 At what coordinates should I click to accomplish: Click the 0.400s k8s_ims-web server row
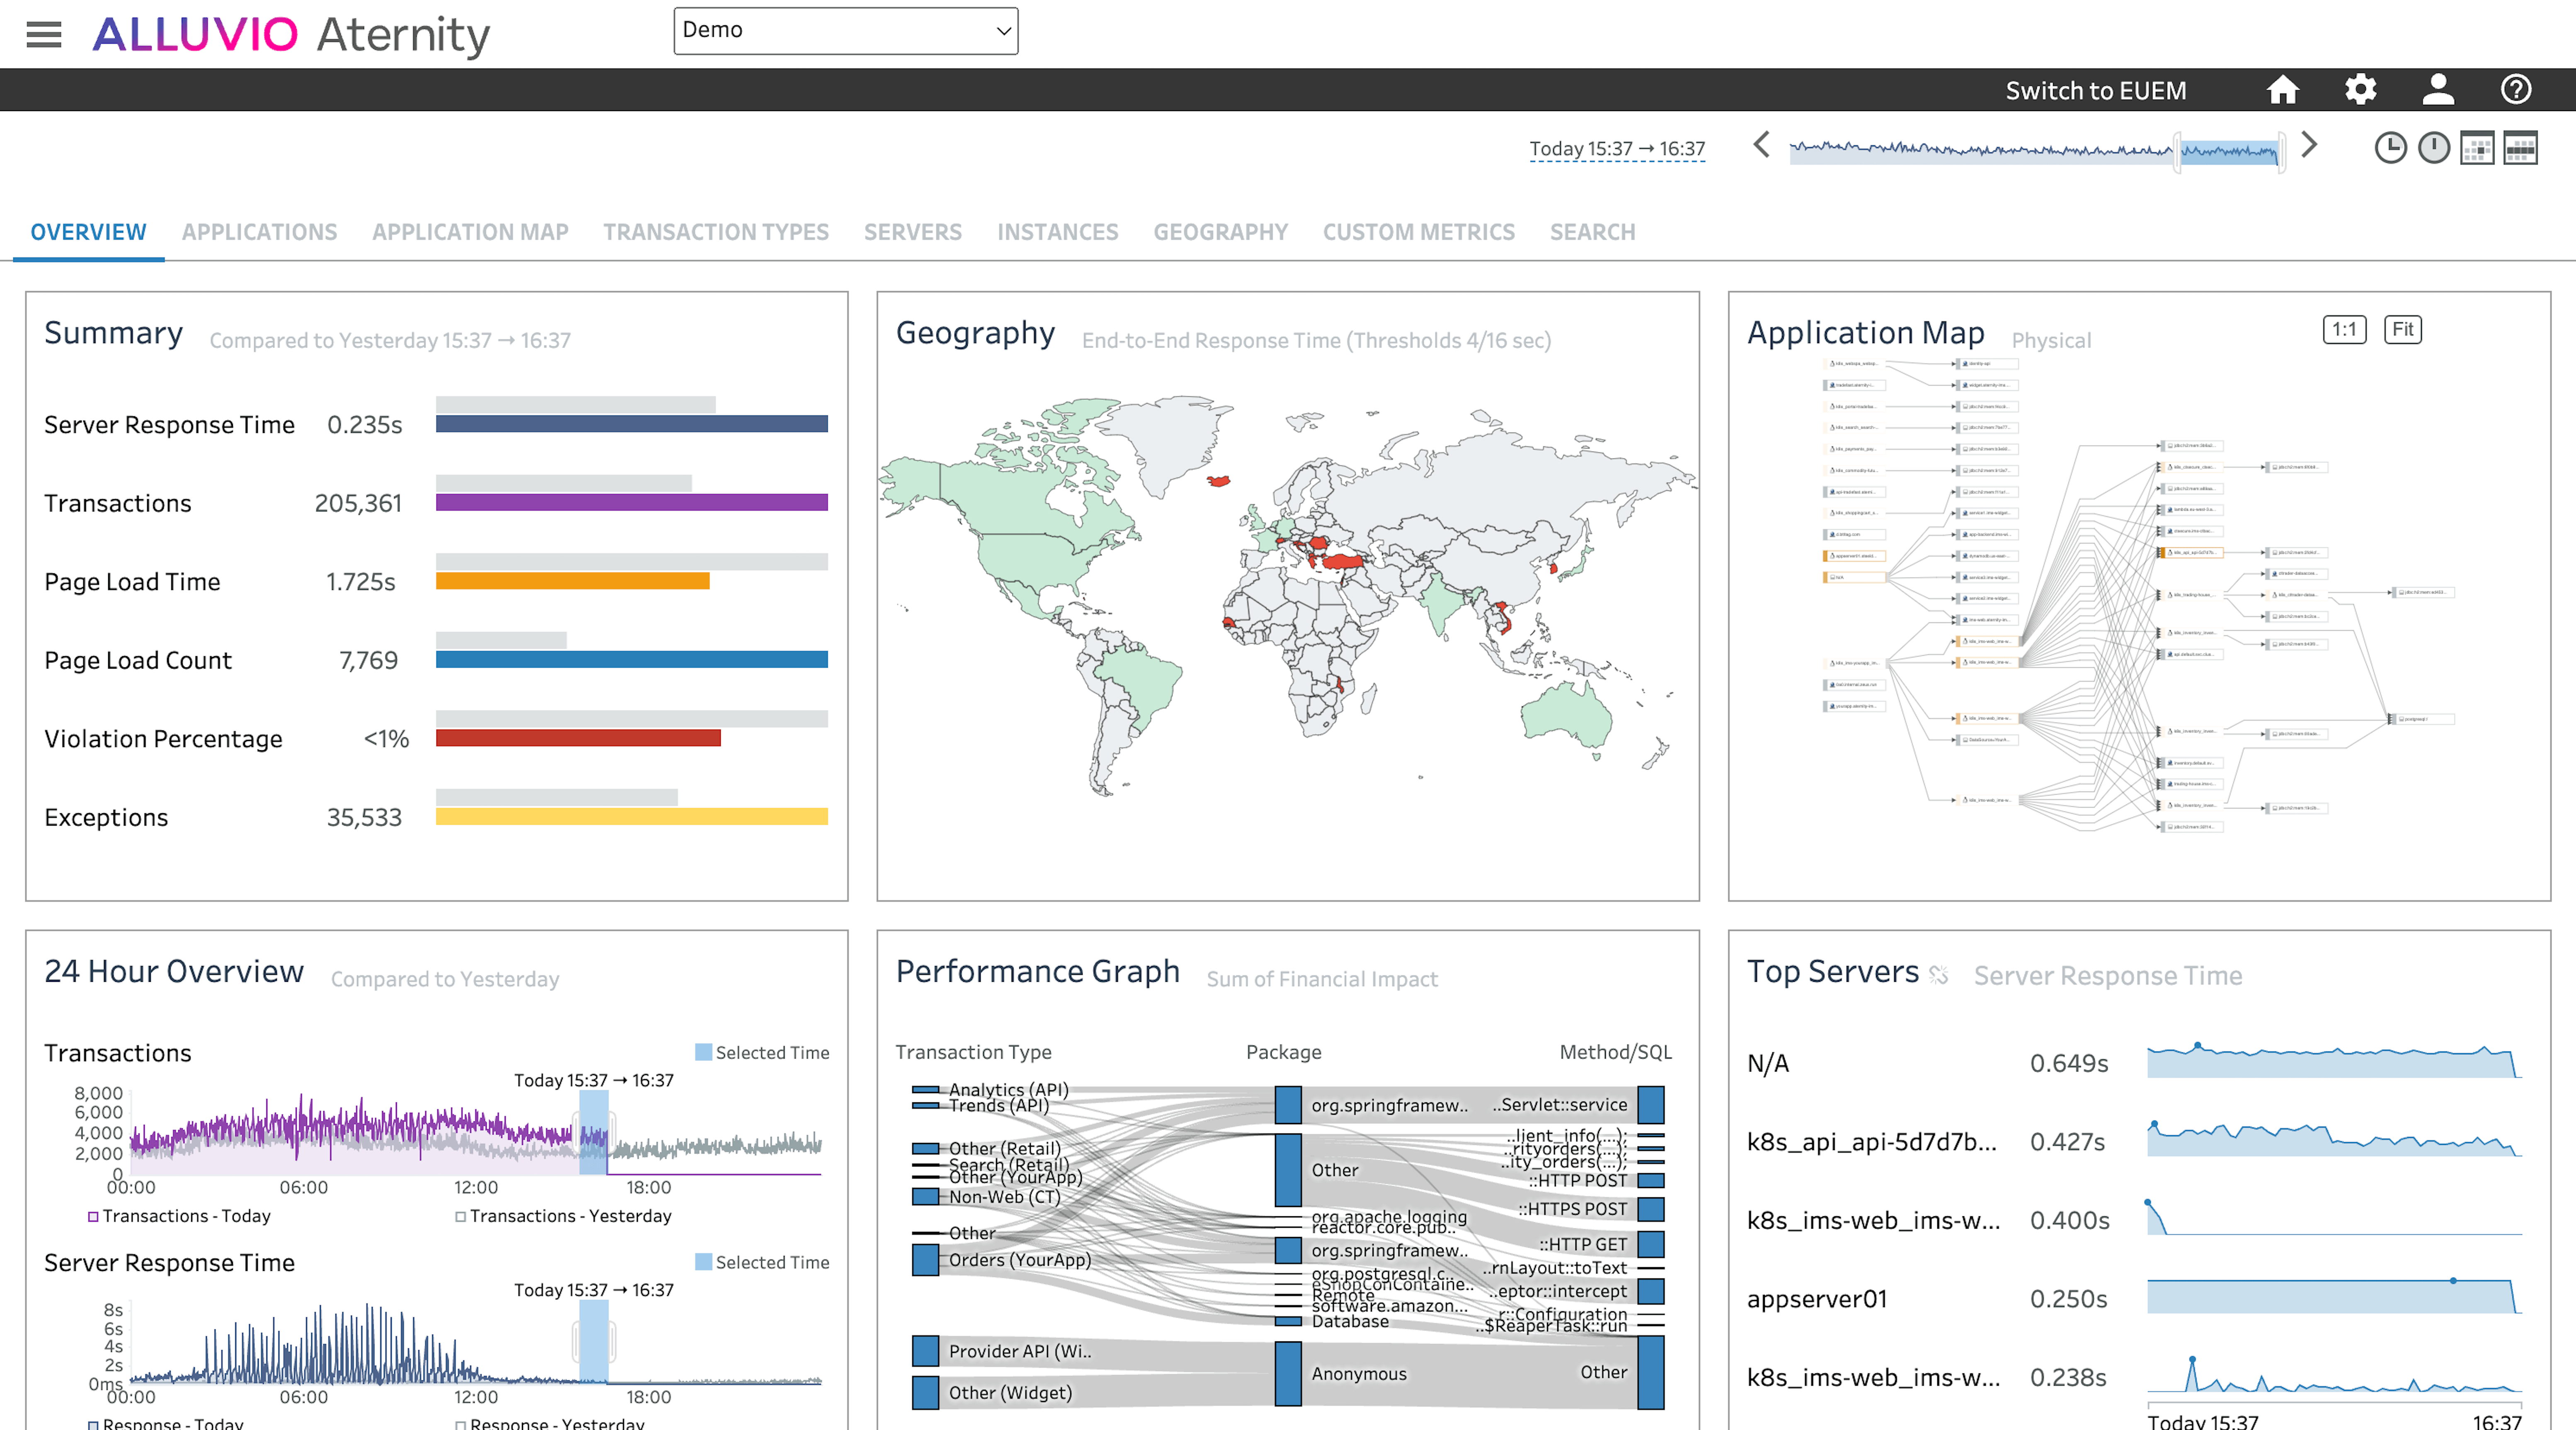(x=2134, y=1219)
